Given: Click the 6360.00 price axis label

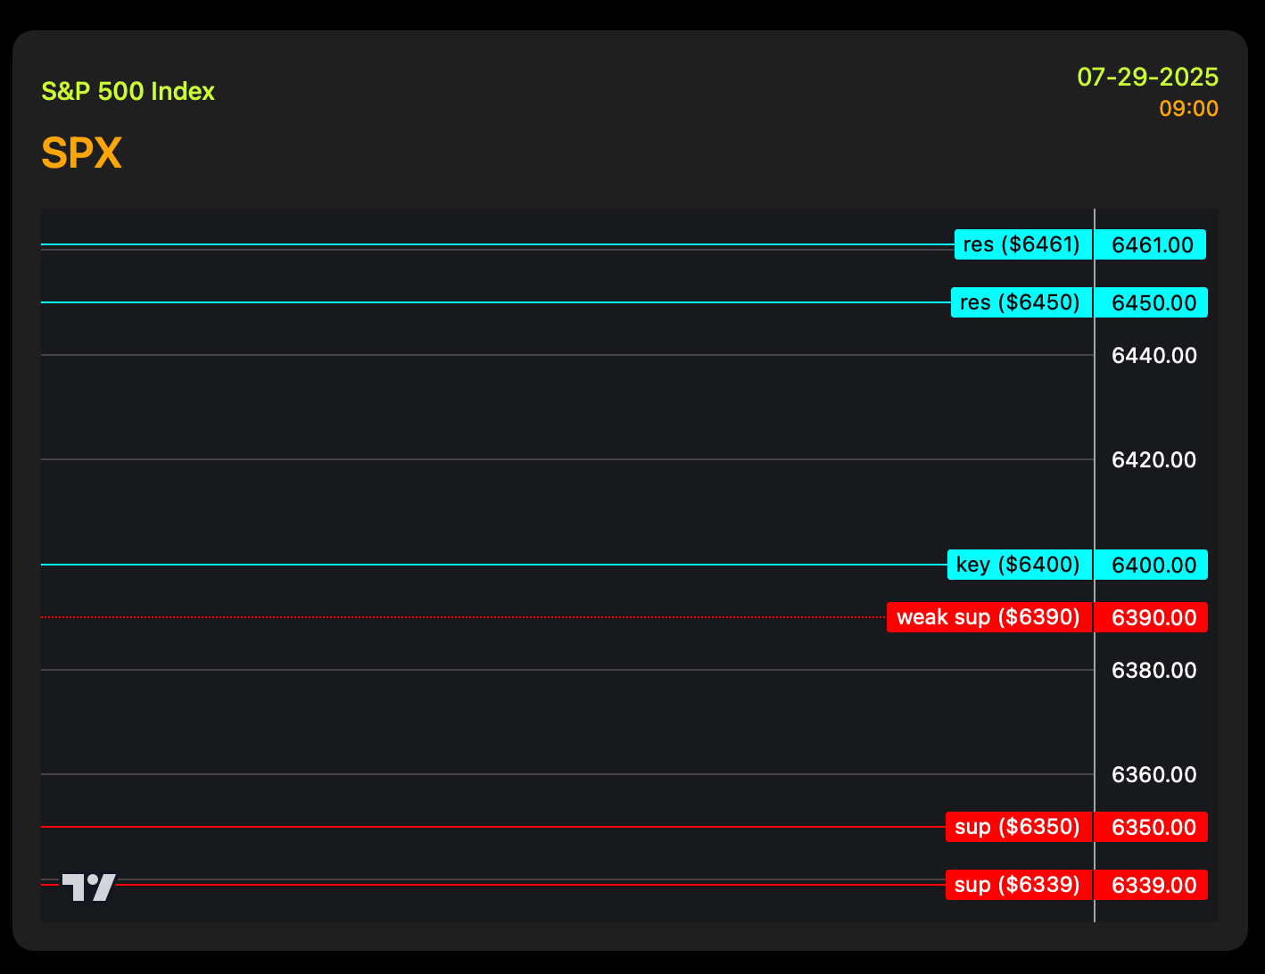Looking at the screenshot, I should coord(1154,775).
